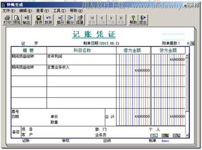Go to last voucher with 末张 icon
The image size is (202, 150).
[121, 20]
